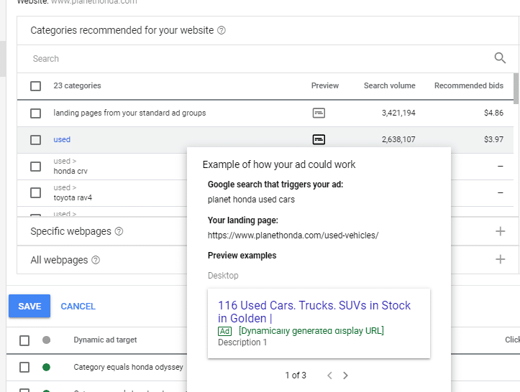Select all 23 categories checkbox
The height and width of the screenshot is (392, 520).
36,86
